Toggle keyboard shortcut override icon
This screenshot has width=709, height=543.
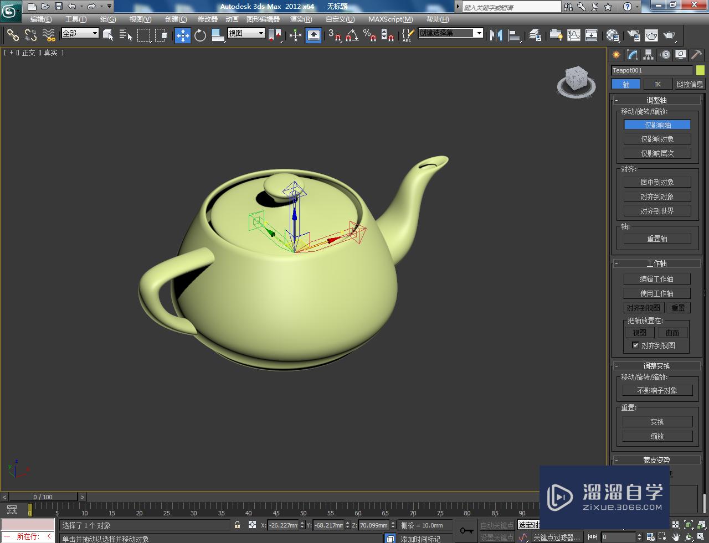(x=314, y=35)
